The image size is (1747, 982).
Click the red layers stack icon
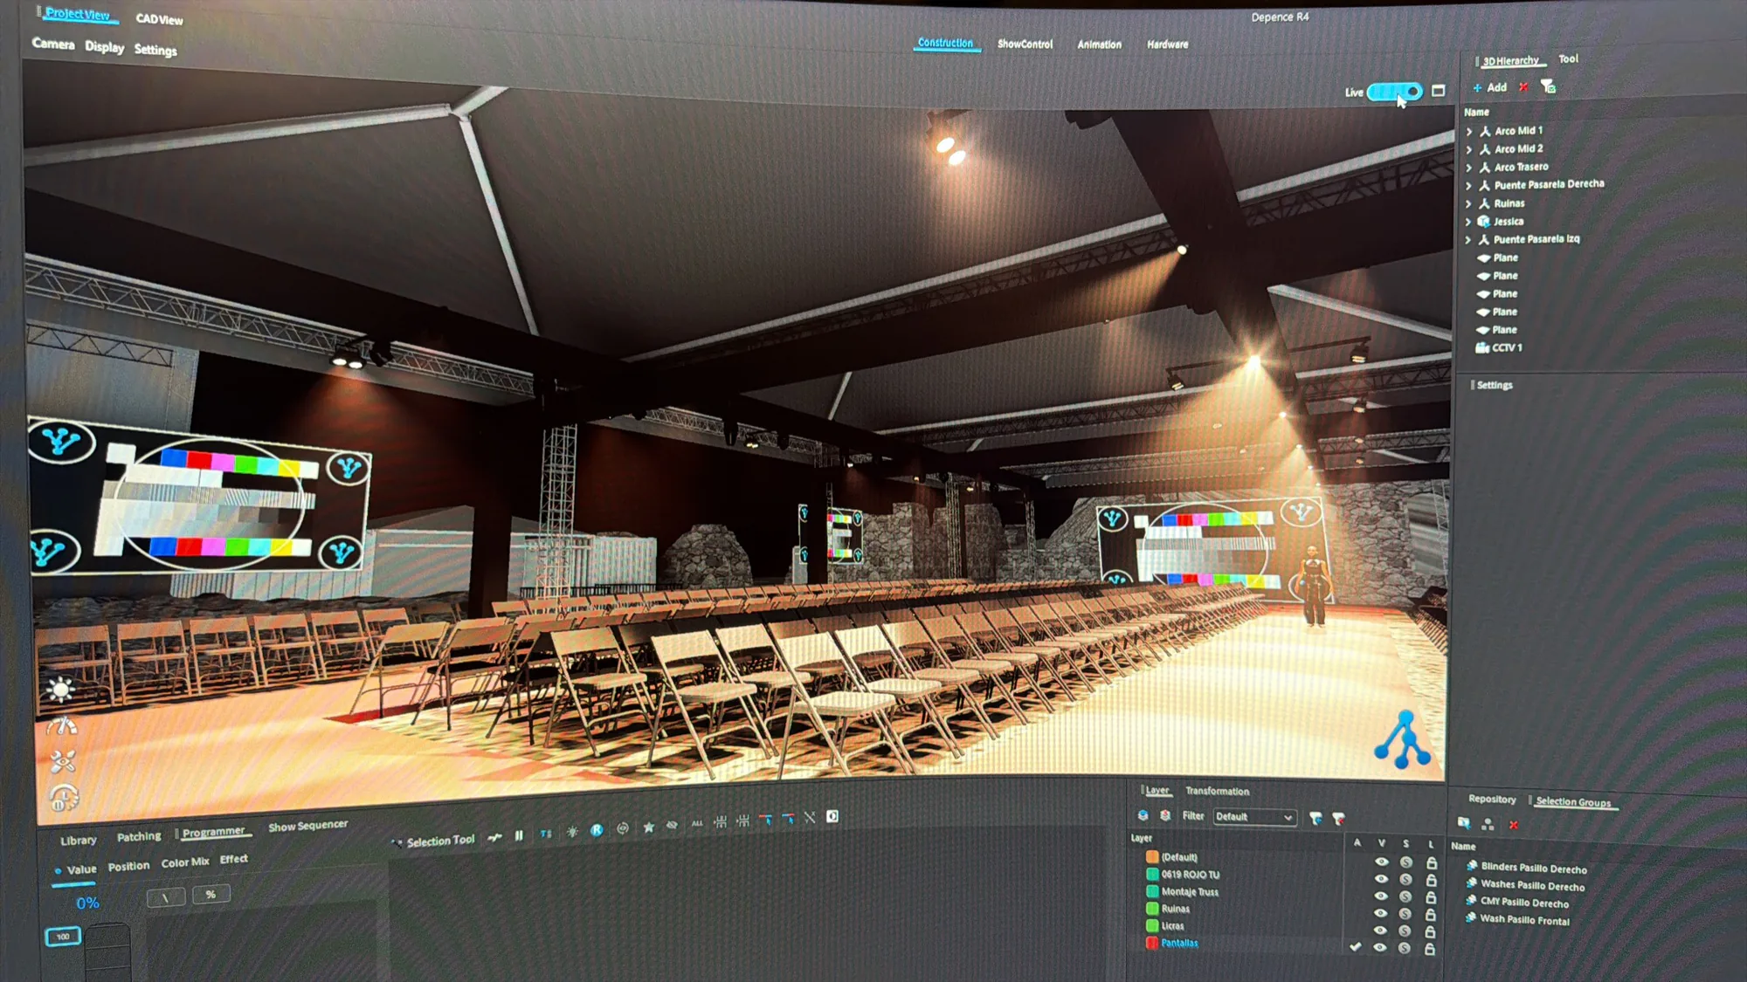click(1165, 815)
